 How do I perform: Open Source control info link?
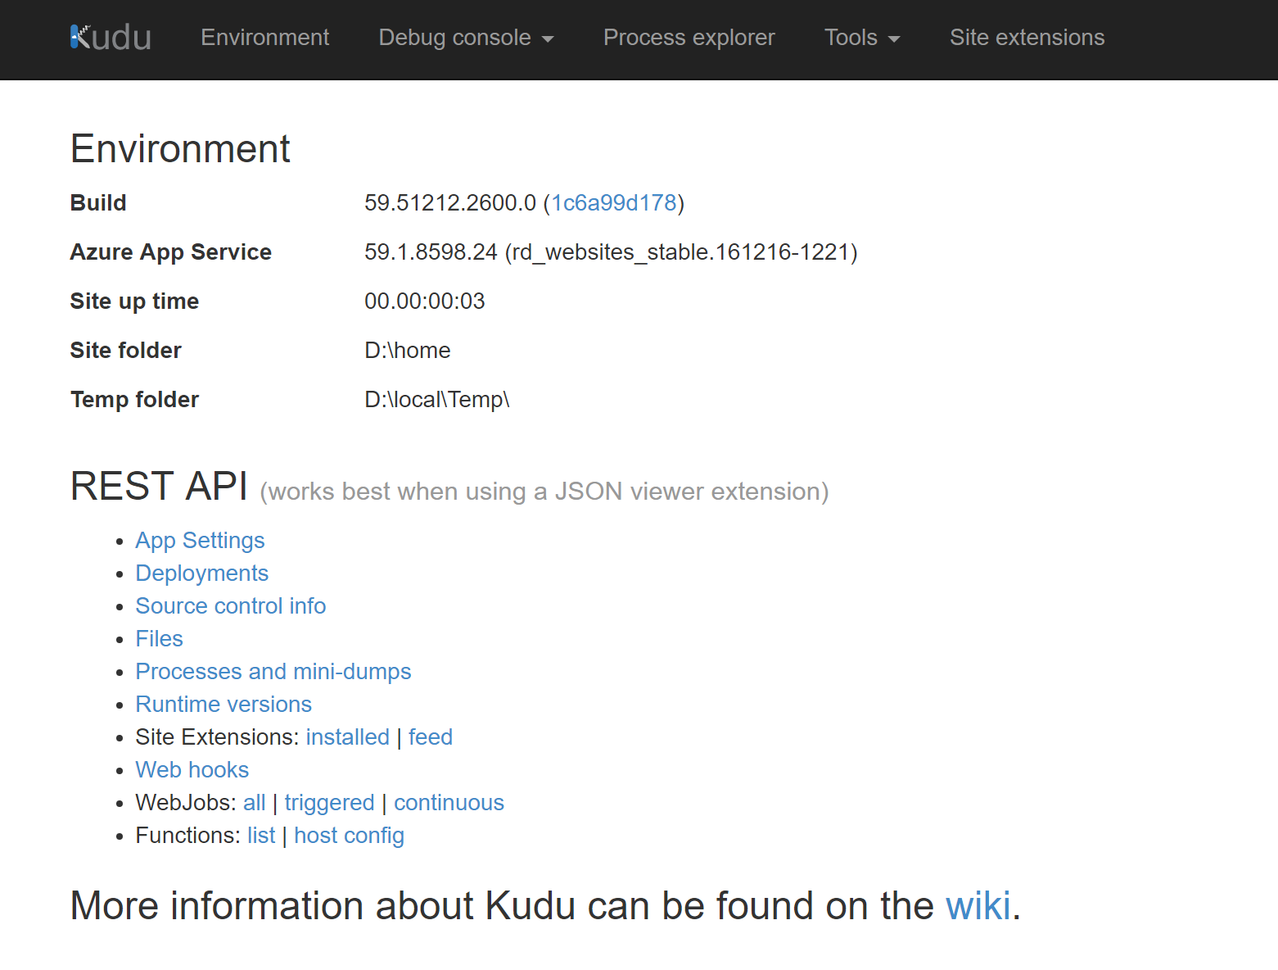231,606
